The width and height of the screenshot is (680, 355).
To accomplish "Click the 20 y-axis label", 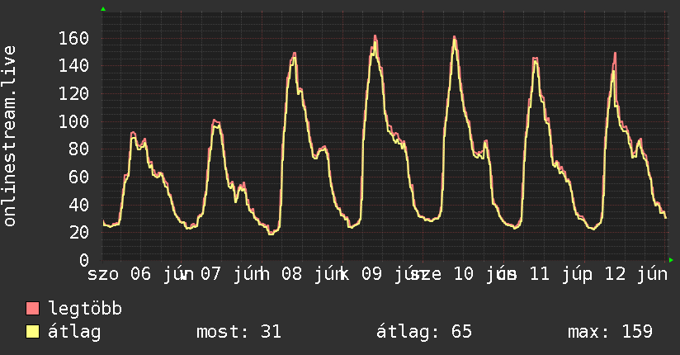I will click(x=79, y=233).
